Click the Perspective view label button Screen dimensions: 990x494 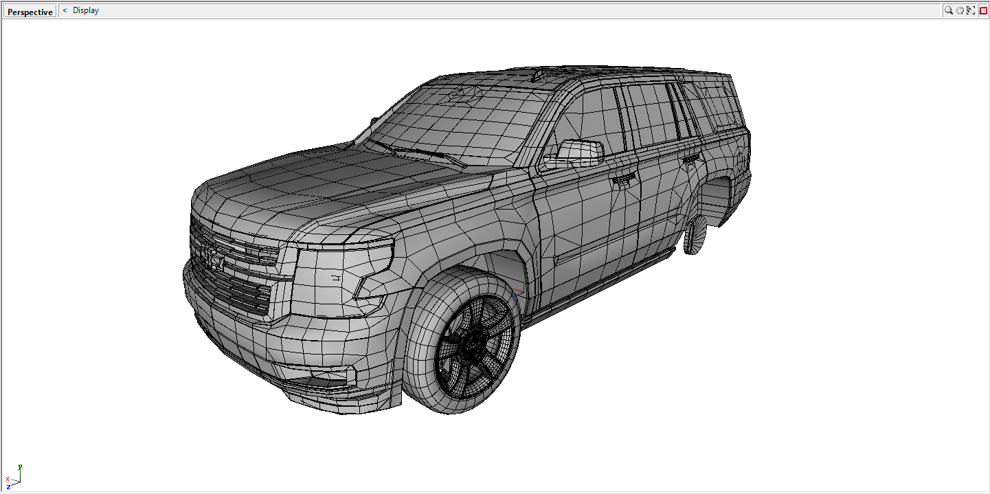pyautogui.click(x=30, y=12)
